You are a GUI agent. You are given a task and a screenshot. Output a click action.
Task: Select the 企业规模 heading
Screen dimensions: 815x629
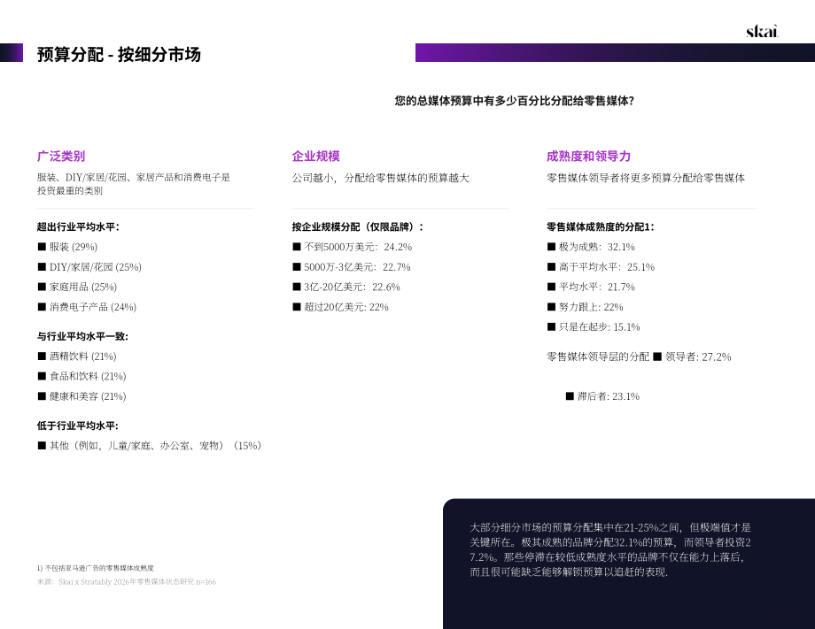[x=316, y=157]
